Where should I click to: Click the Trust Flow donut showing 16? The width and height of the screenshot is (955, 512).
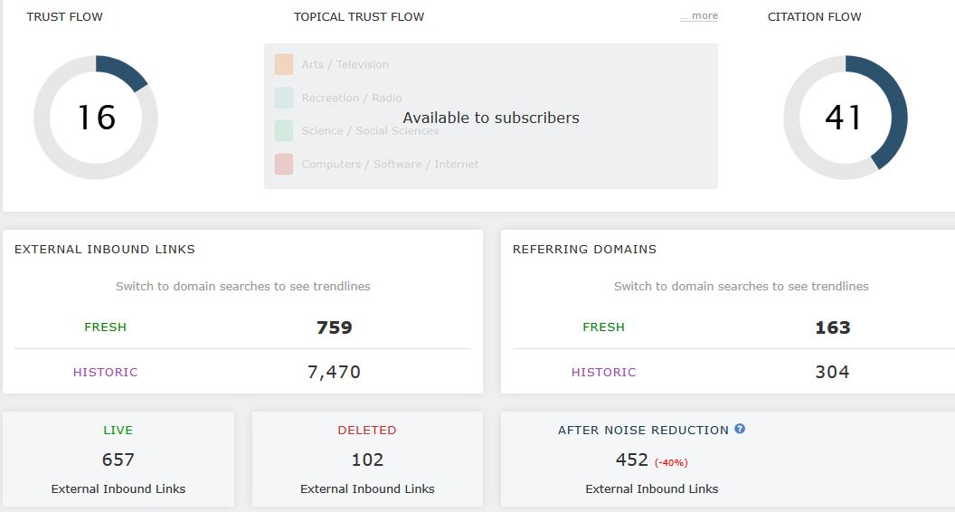[96, 117]
